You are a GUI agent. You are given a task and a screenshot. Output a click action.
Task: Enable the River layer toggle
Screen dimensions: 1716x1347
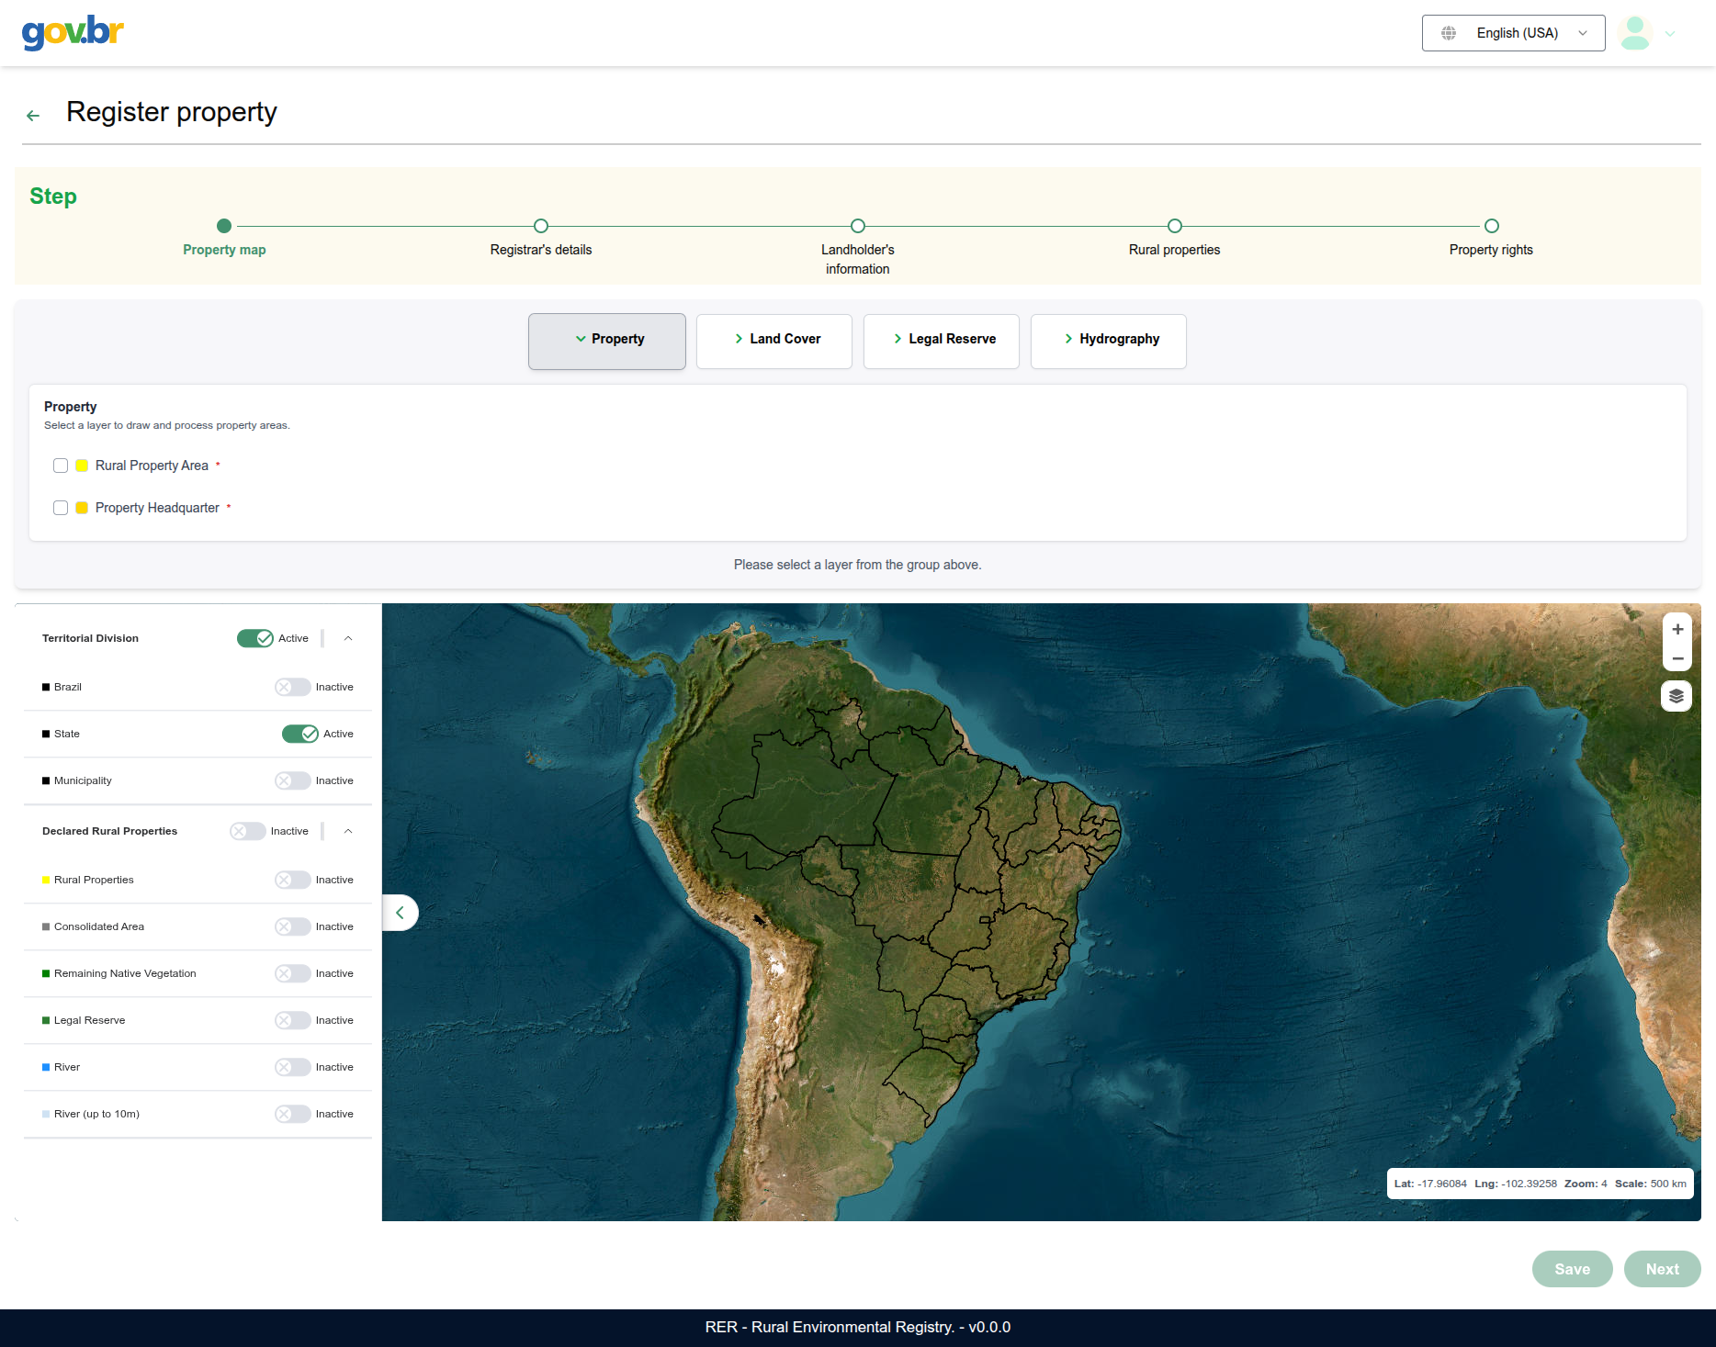coord(293,1067)
